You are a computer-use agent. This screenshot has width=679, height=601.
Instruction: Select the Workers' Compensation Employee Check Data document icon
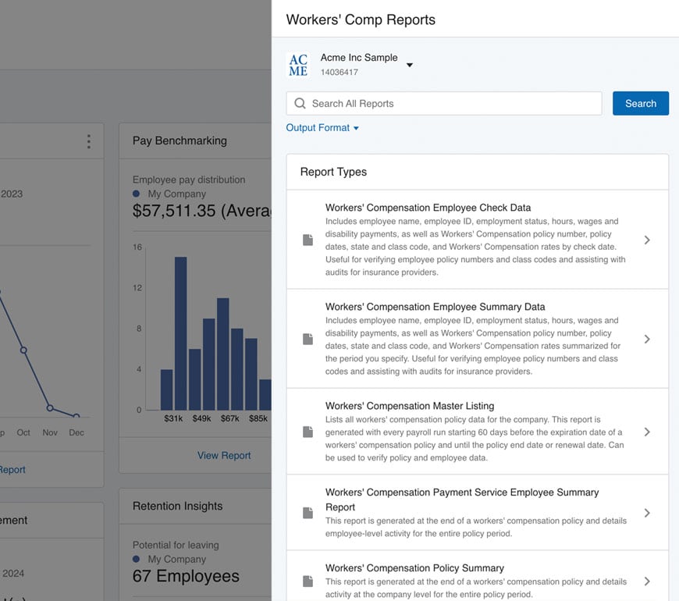pos(308,240)
